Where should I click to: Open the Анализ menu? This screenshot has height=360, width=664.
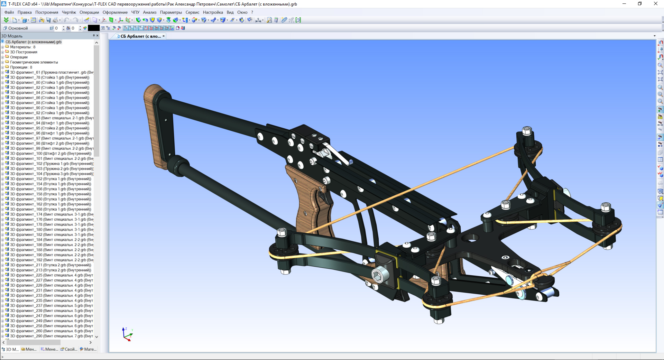click(149, 12)
